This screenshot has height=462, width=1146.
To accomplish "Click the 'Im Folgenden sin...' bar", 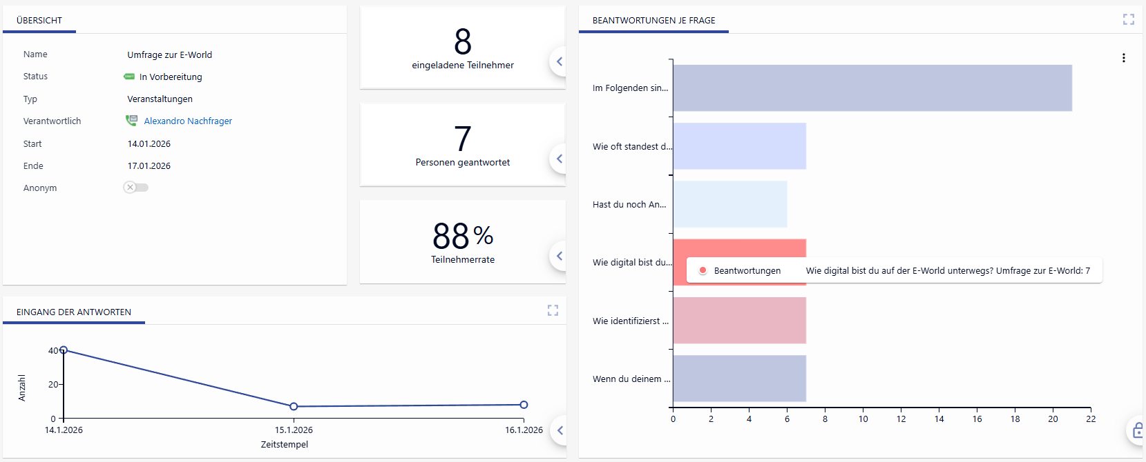I will tap(872, 88).
